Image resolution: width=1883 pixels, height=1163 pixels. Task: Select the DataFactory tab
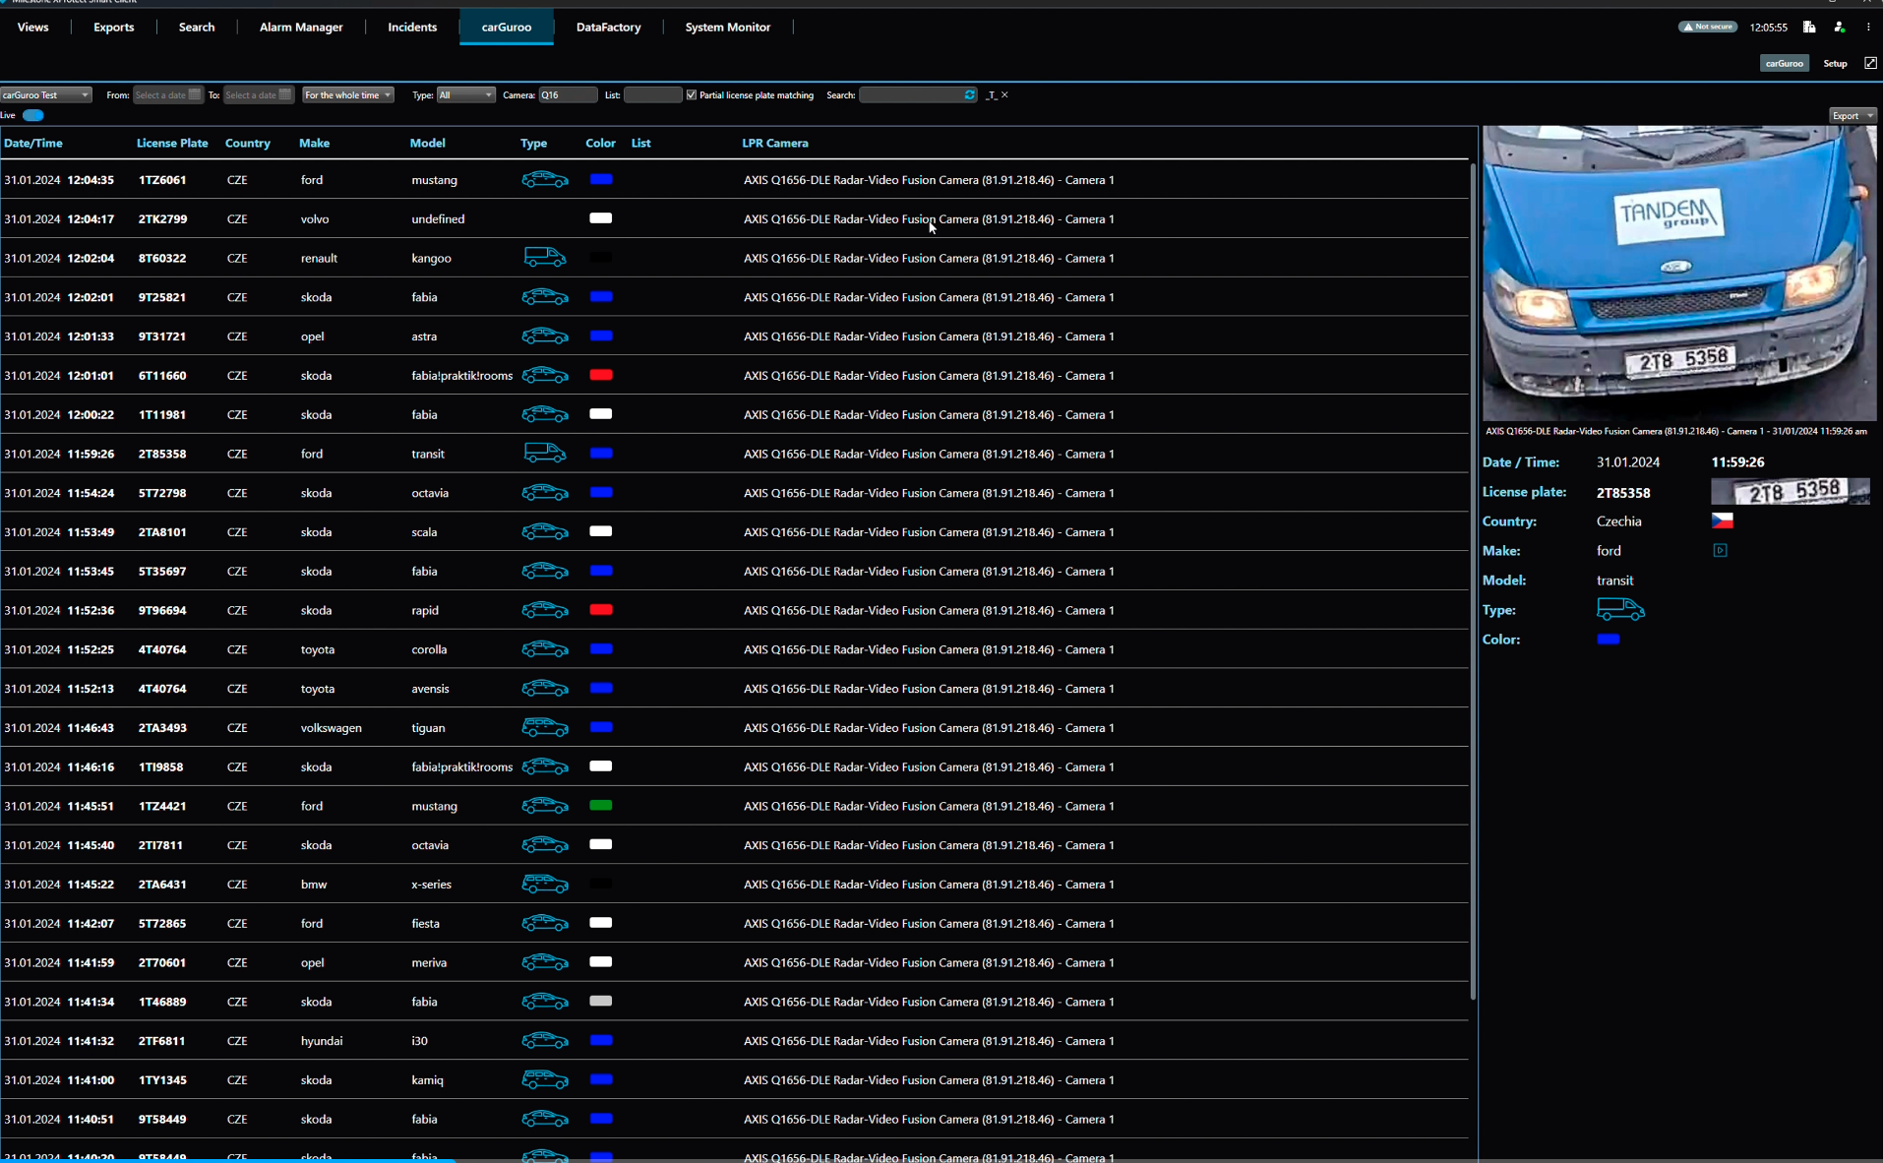(x=608, y=28)
